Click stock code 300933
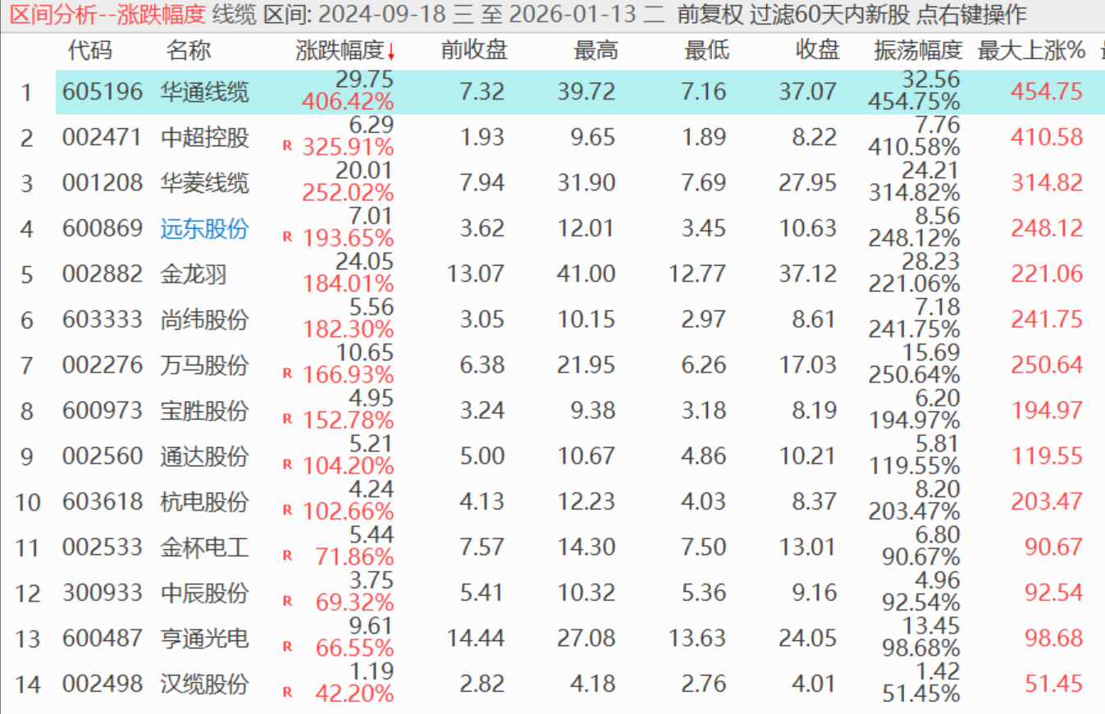The width and height of the screenshot is (1105, 714). pos(103,593)
